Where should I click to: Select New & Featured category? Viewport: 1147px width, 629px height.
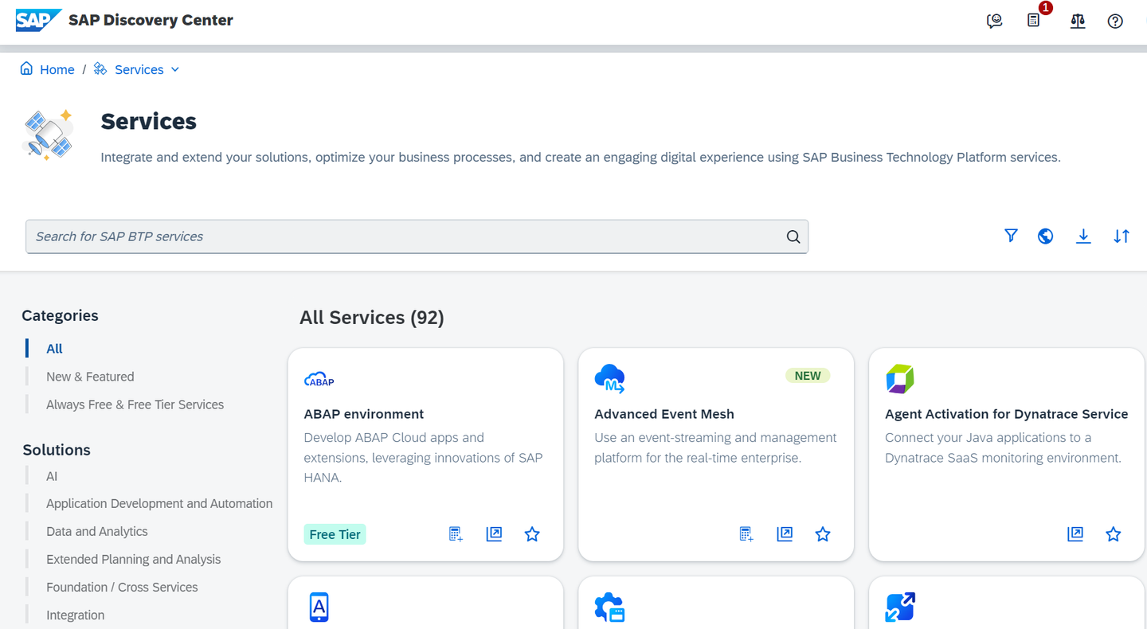point(90,377)
